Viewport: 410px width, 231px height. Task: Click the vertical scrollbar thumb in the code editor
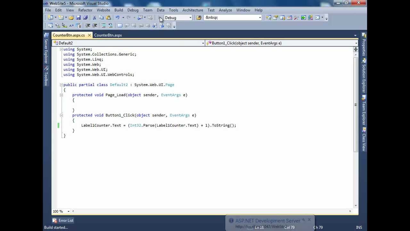tap(356, 105)
